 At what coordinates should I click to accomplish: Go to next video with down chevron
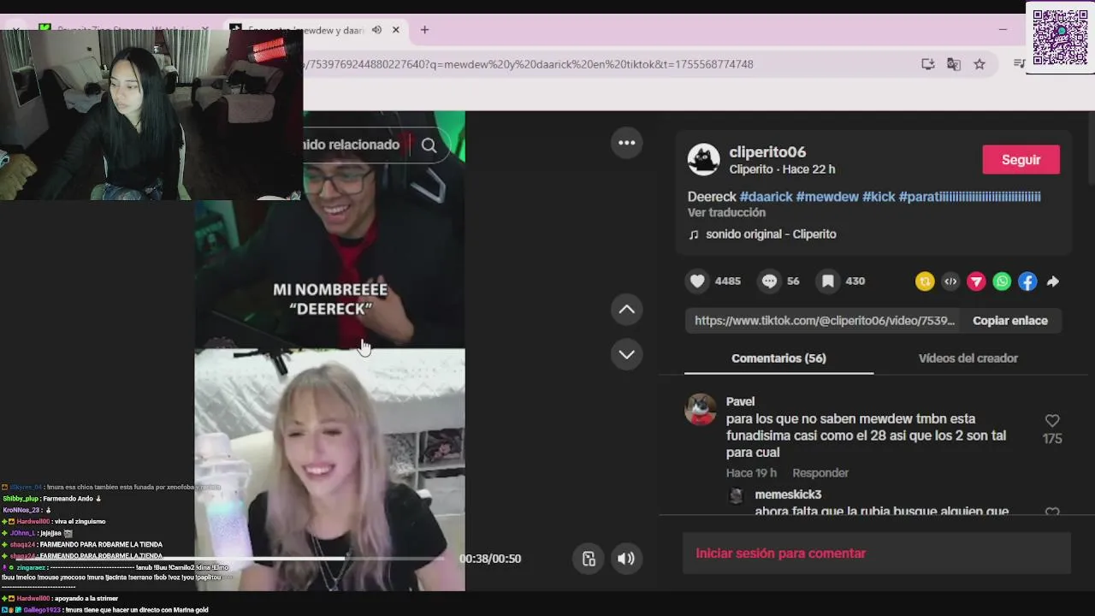tap(627, 354)
